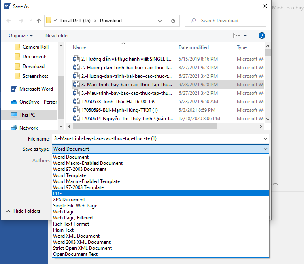
Task: Expand the address bar path history
Action: pyautogui.click(x=160, y=21)
